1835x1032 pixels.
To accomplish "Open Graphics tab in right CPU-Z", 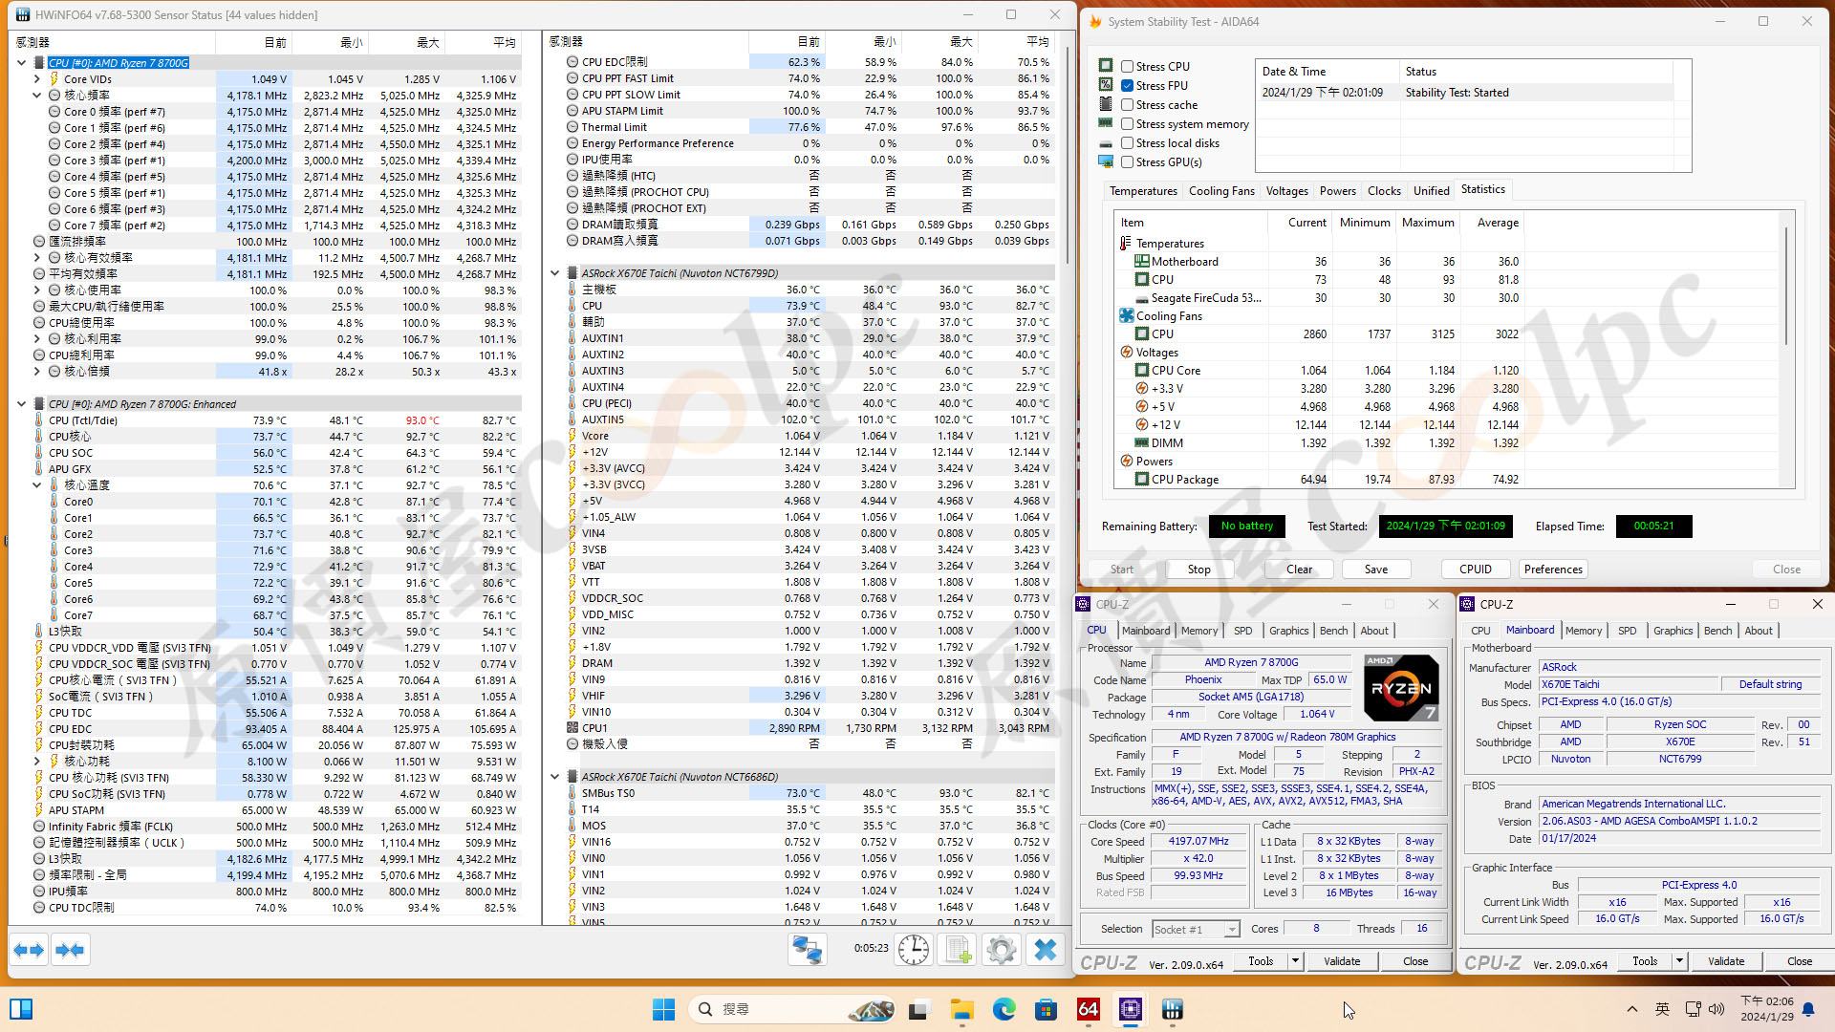I will pos(1673,631).
